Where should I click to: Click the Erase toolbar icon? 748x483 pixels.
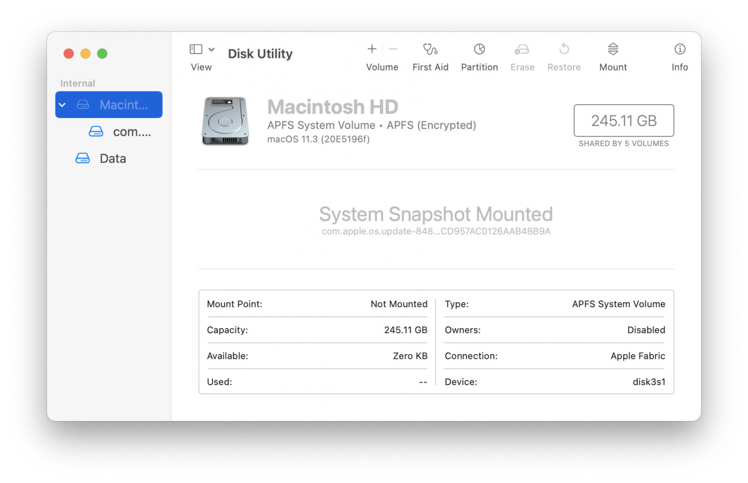coord(522,56)
